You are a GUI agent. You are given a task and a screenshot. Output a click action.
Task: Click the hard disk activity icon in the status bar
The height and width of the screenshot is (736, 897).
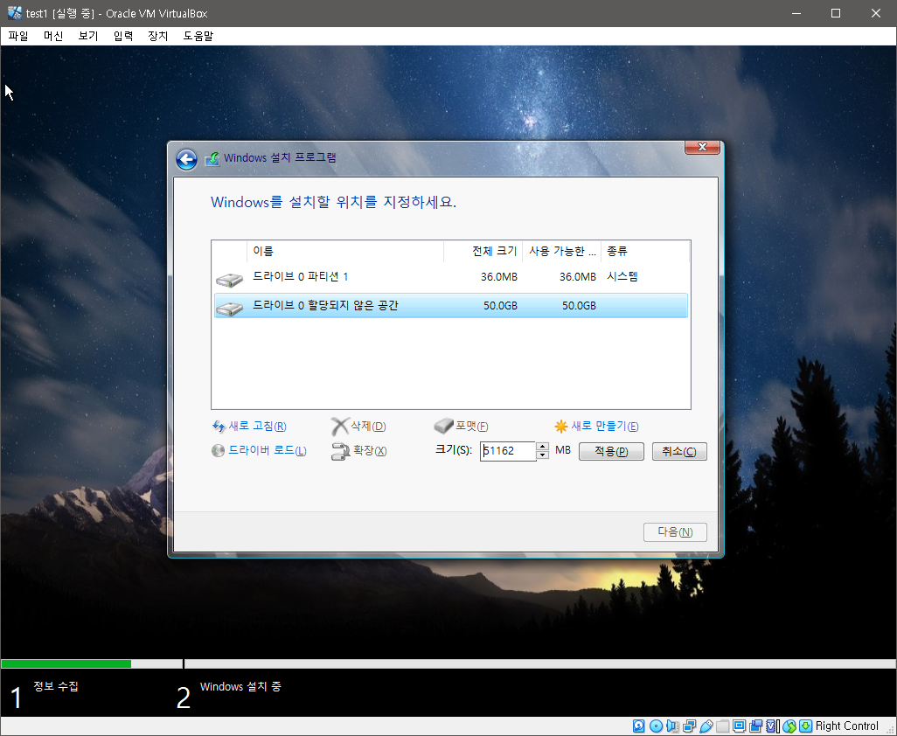[x=638, y=726]
